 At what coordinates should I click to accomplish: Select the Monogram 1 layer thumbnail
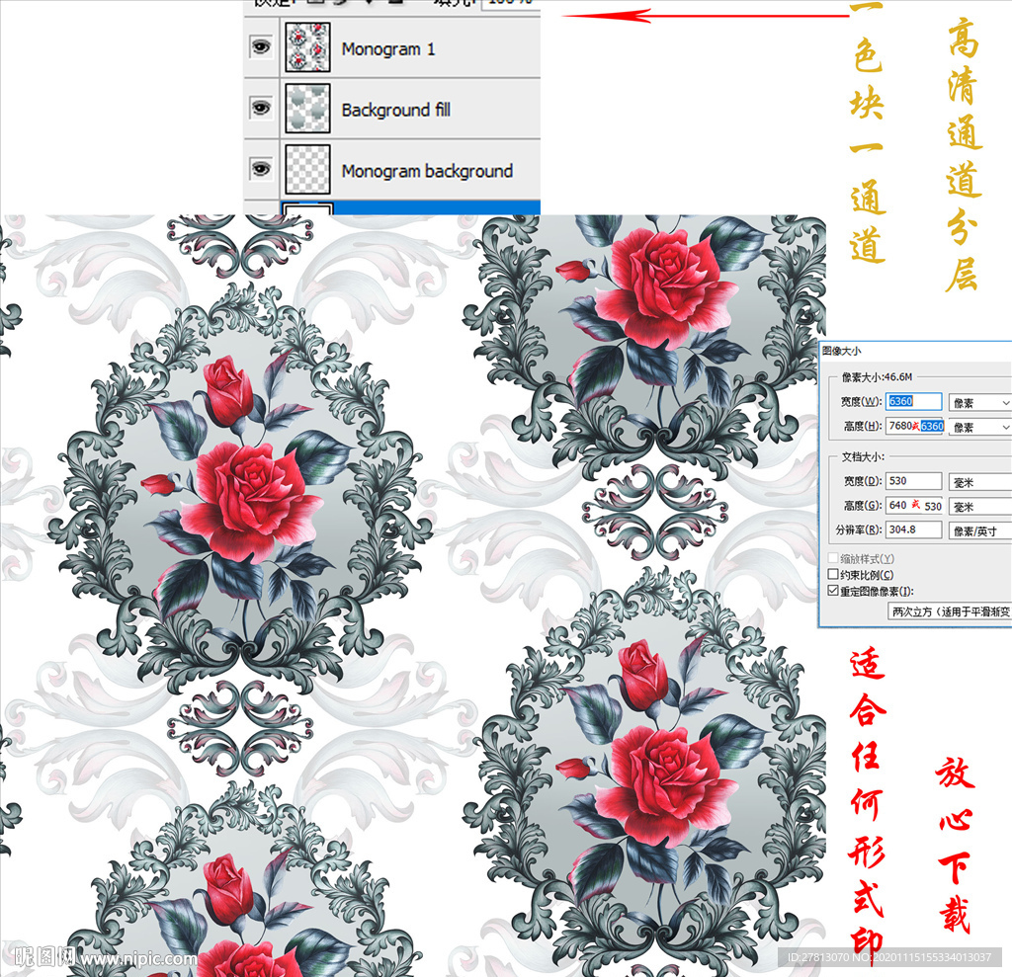(x=308, y=47)
